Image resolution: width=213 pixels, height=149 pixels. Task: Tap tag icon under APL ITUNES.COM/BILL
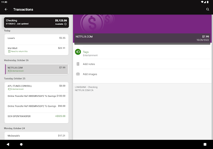pos(9,89)
